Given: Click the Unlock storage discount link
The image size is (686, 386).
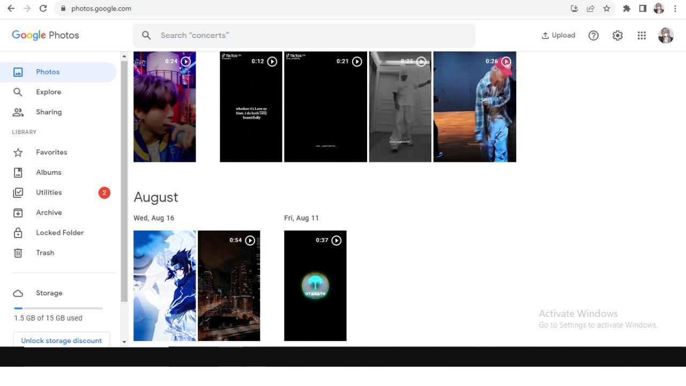Looking at the screenshot, I should pyautogui.click(x=61, y=340).
